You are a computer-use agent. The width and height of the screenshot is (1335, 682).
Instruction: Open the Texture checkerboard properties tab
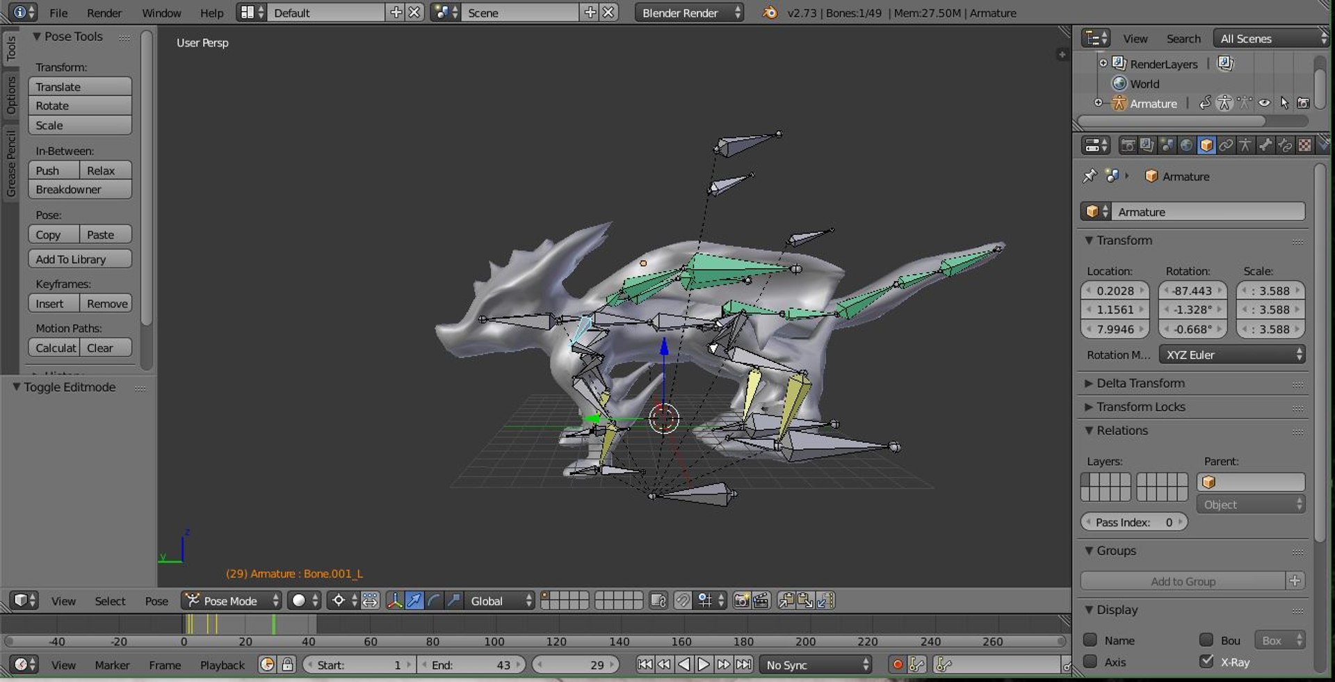1305,145
